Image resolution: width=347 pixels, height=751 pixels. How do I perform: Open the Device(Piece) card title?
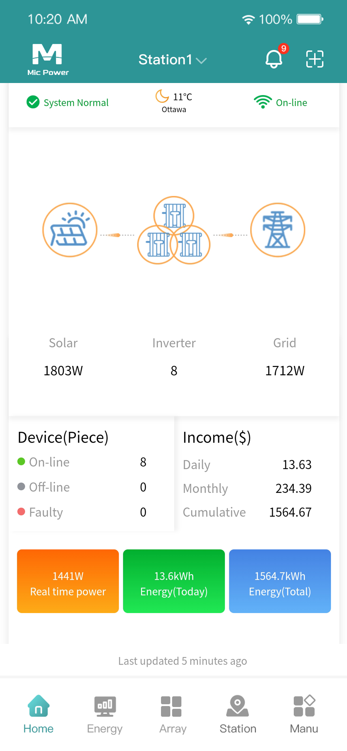[63, 437]
